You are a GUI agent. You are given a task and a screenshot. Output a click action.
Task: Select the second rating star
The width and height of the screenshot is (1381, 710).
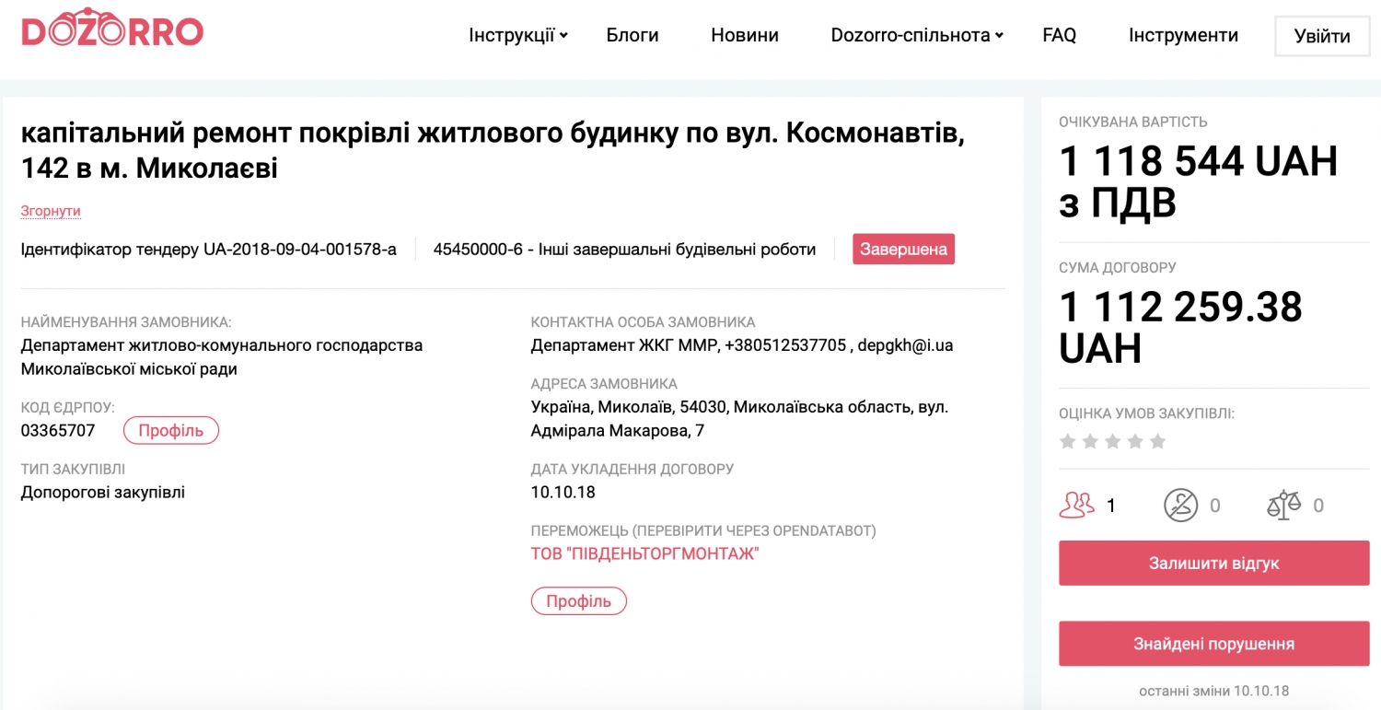[x=1090, y=442]
